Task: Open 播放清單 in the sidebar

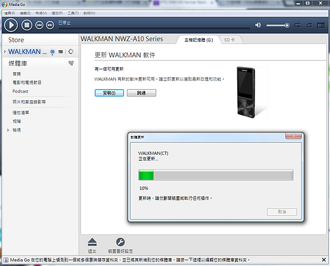Action: point(21,112)
